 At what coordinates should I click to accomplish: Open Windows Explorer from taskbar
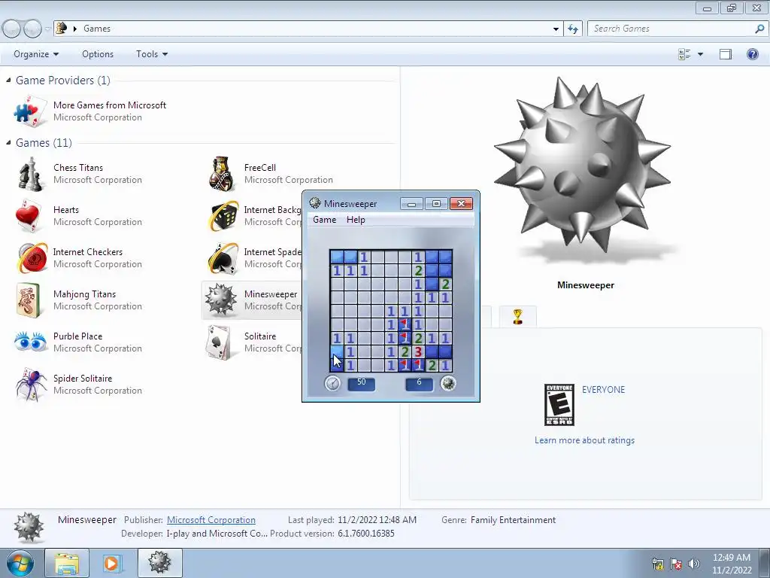67,563
